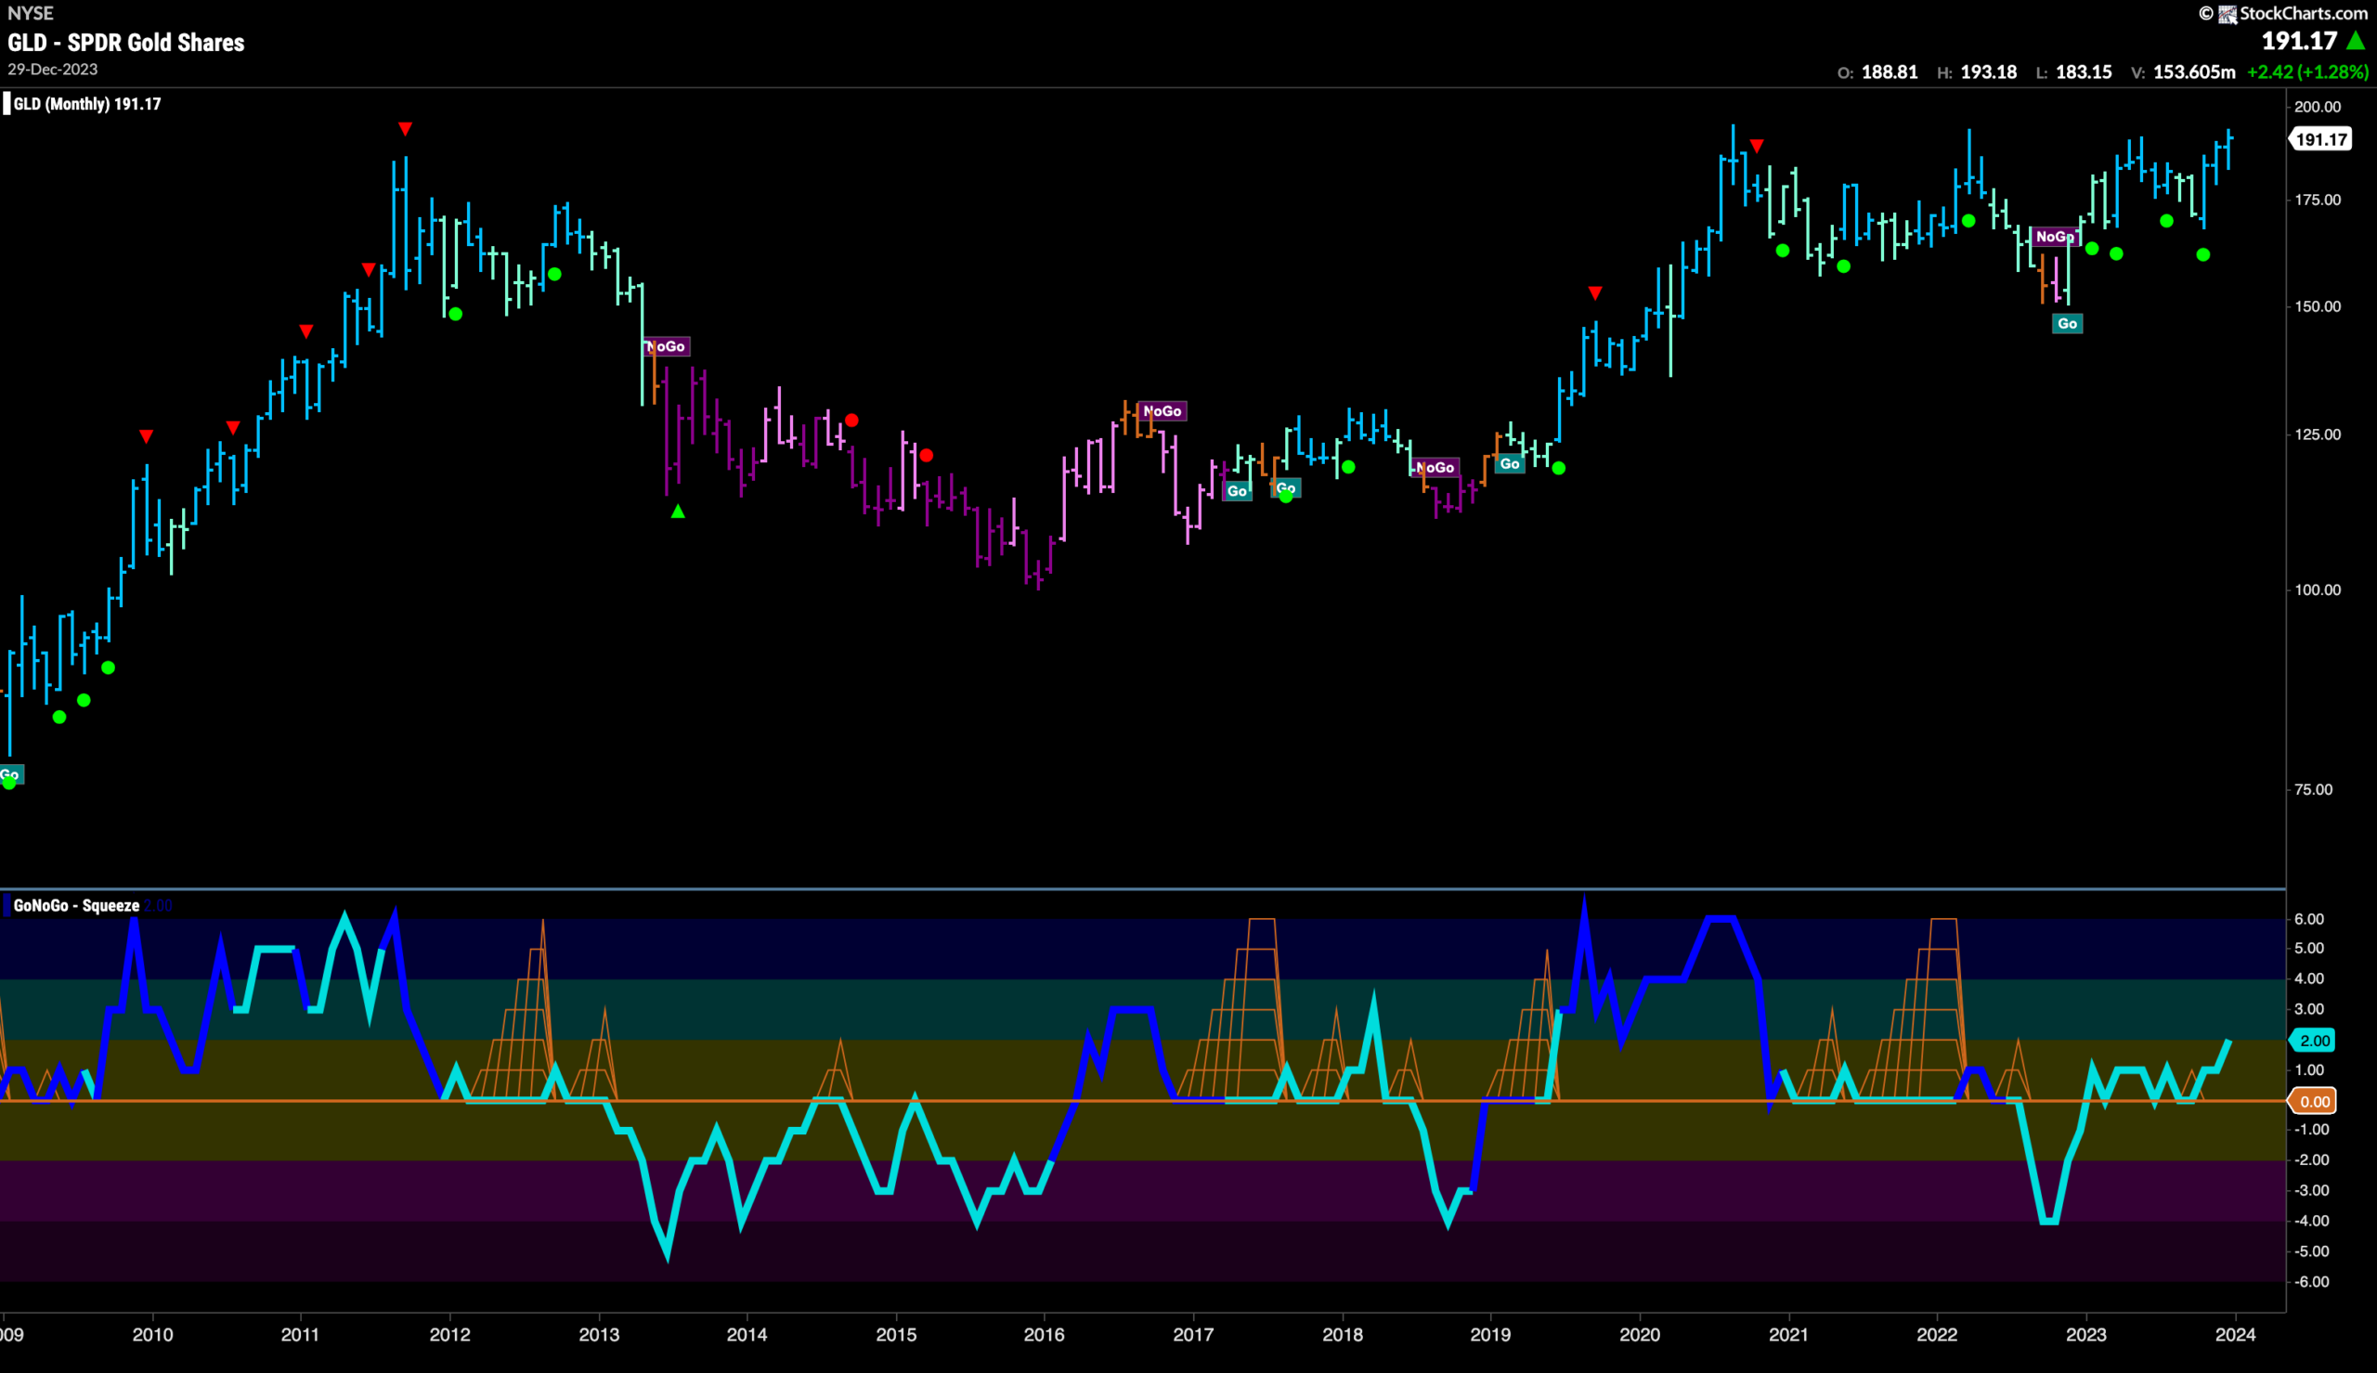This screenshot has width=2377, height=1373.
Task: Click the blue swatch beside GoNoGo - Squeeze
Action: [x=6, y=905]
